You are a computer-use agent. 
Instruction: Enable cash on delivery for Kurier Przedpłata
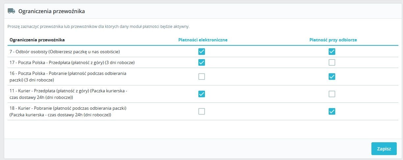click(332, 94)
